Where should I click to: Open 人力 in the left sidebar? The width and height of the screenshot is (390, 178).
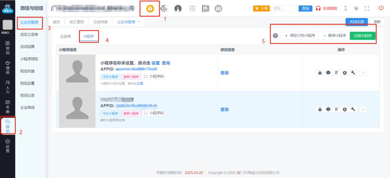pos(8,87)
